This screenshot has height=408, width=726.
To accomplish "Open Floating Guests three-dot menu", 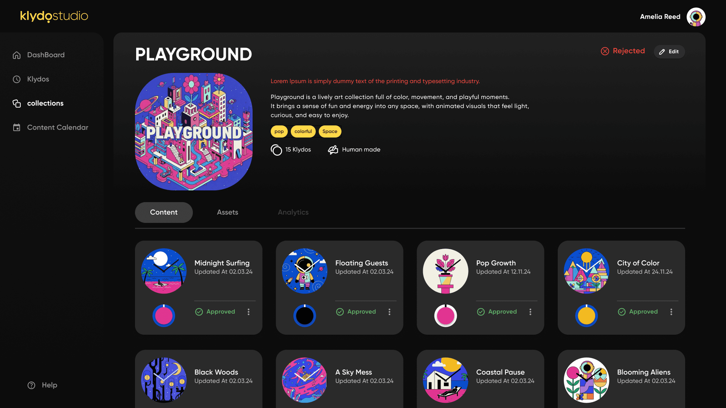I will (x=389, y=312).
